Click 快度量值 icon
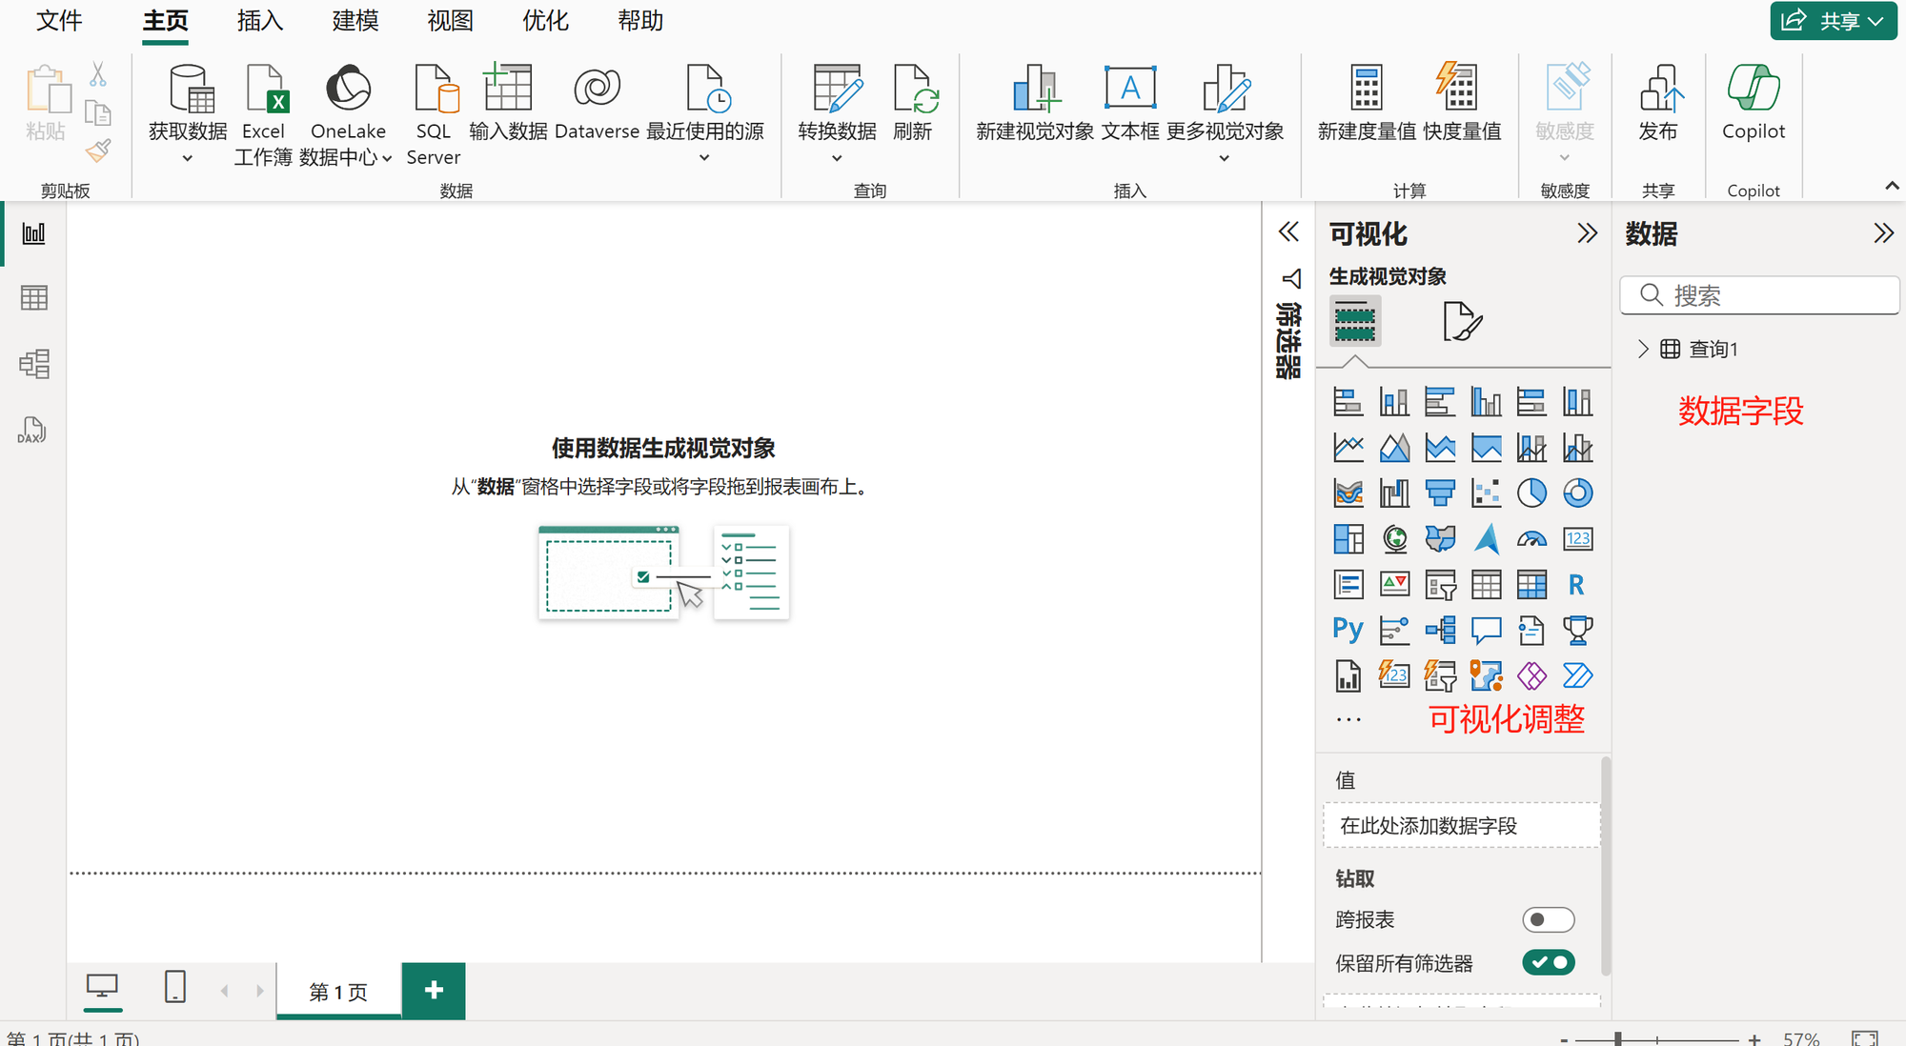Viewport: 1906px width, 1046px height. coord(1462,103)
